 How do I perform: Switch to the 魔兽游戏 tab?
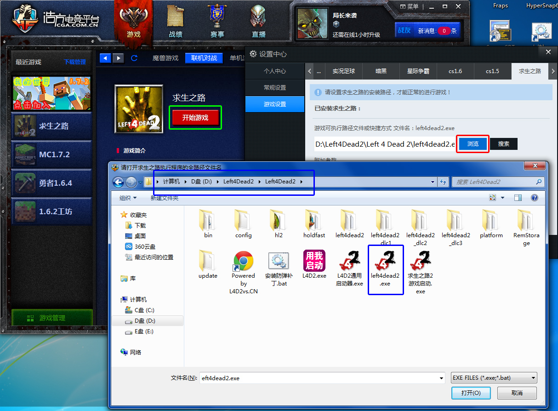tap(165, 58)
